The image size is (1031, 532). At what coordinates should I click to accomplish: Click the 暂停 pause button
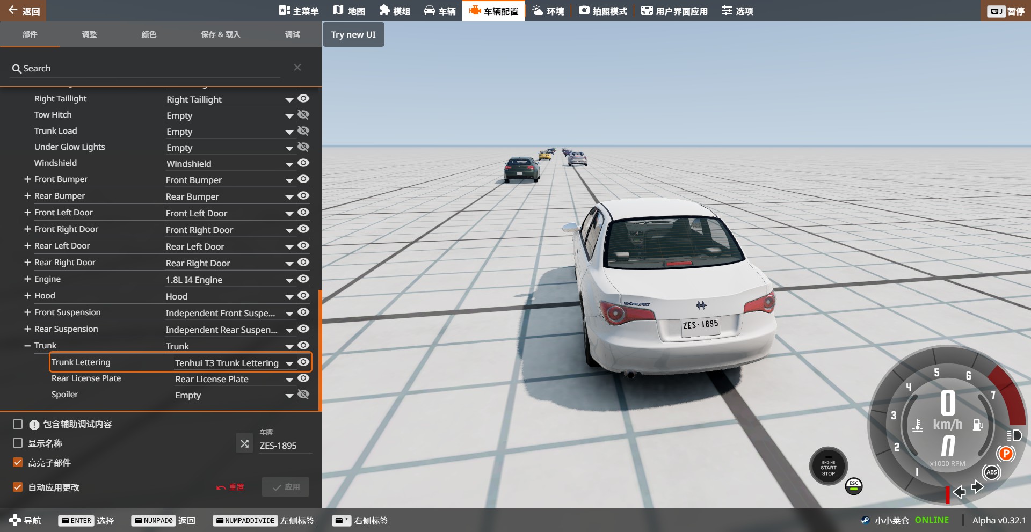1007,11
